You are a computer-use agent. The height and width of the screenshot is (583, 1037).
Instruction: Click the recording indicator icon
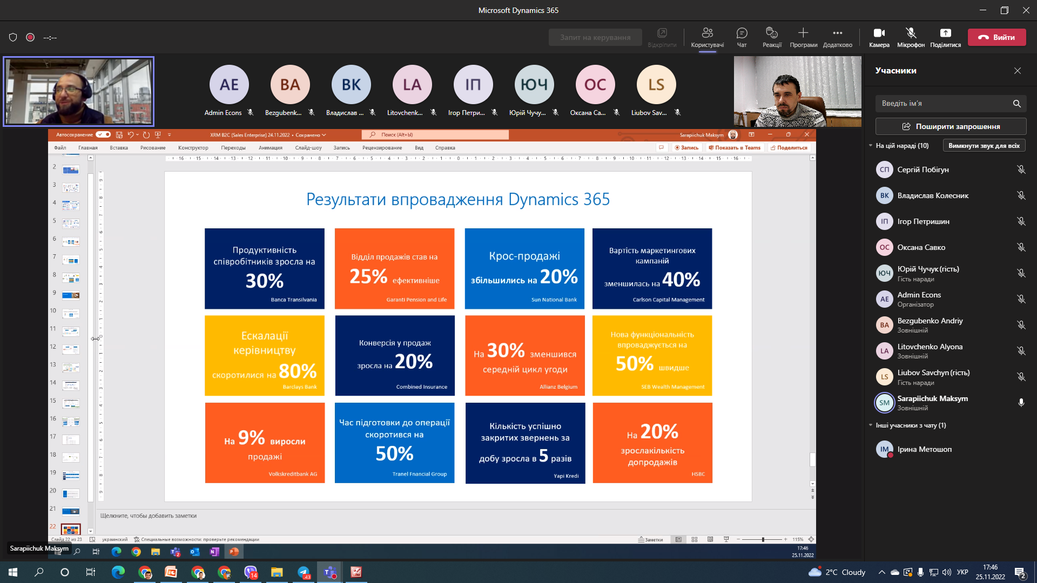click(x=30, y=37)
